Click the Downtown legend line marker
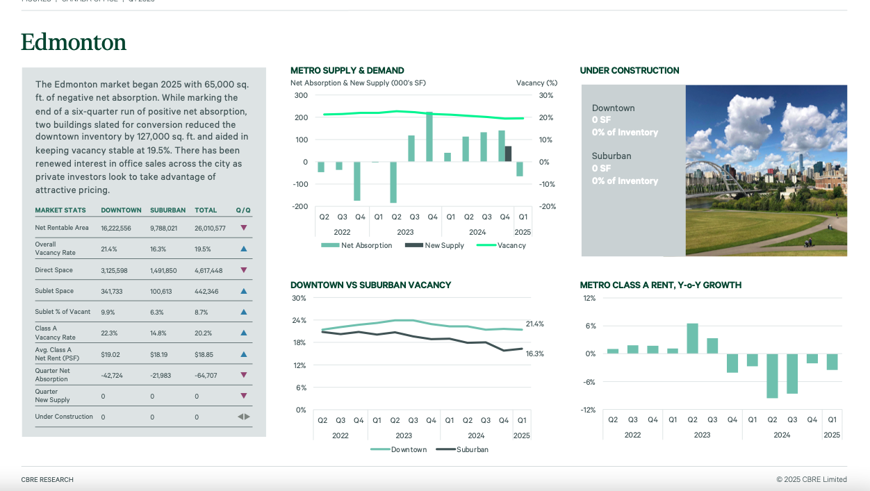Viewport: 870px width, 491px height. (x=379, y=449)
